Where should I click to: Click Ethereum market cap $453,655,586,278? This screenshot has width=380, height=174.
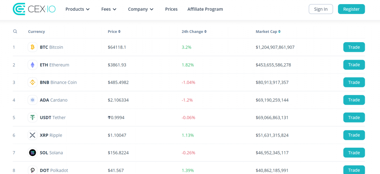coord(273,65)
